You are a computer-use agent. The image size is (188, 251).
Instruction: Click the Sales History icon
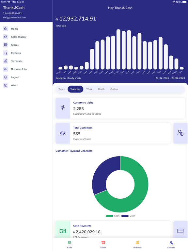(x=6, y=37)
